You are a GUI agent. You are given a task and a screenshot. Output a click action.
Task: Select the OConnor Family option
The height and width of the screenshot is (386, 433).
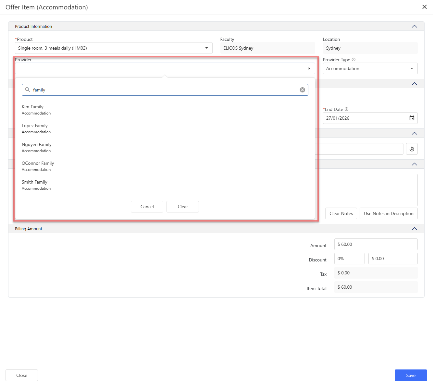click(x=38, y=163)
